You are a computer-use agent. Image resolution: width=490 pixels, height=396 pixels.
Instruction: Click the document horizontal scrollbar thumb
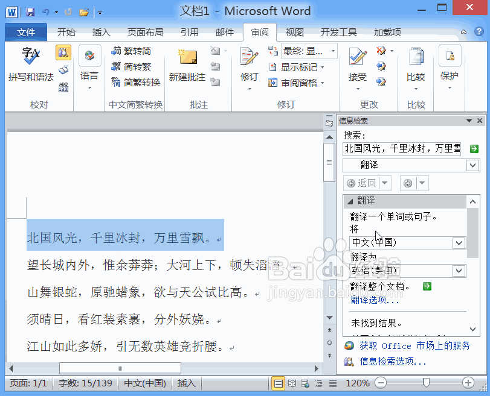click(120, 368)
